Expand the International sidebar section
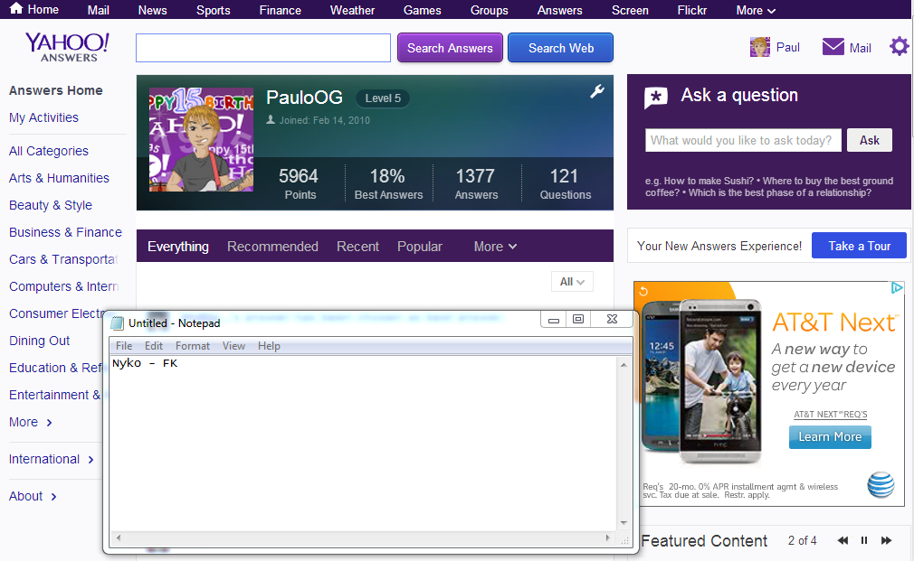The image size is (914, 561). [51, 459]
